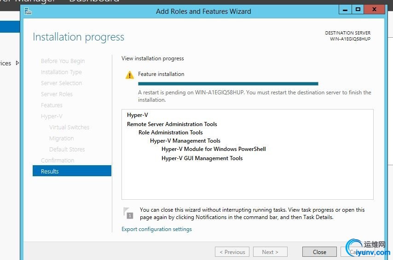Maximize the Add Roles and Features Wizard
The width and height of the screenshot is (393, 260).
click(358, 10)
